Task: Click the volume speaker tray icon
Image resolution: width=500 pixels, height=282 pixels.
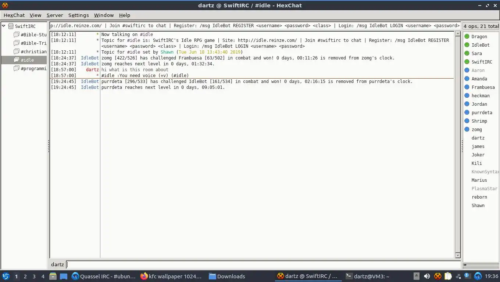Action: tap(427, 276)
